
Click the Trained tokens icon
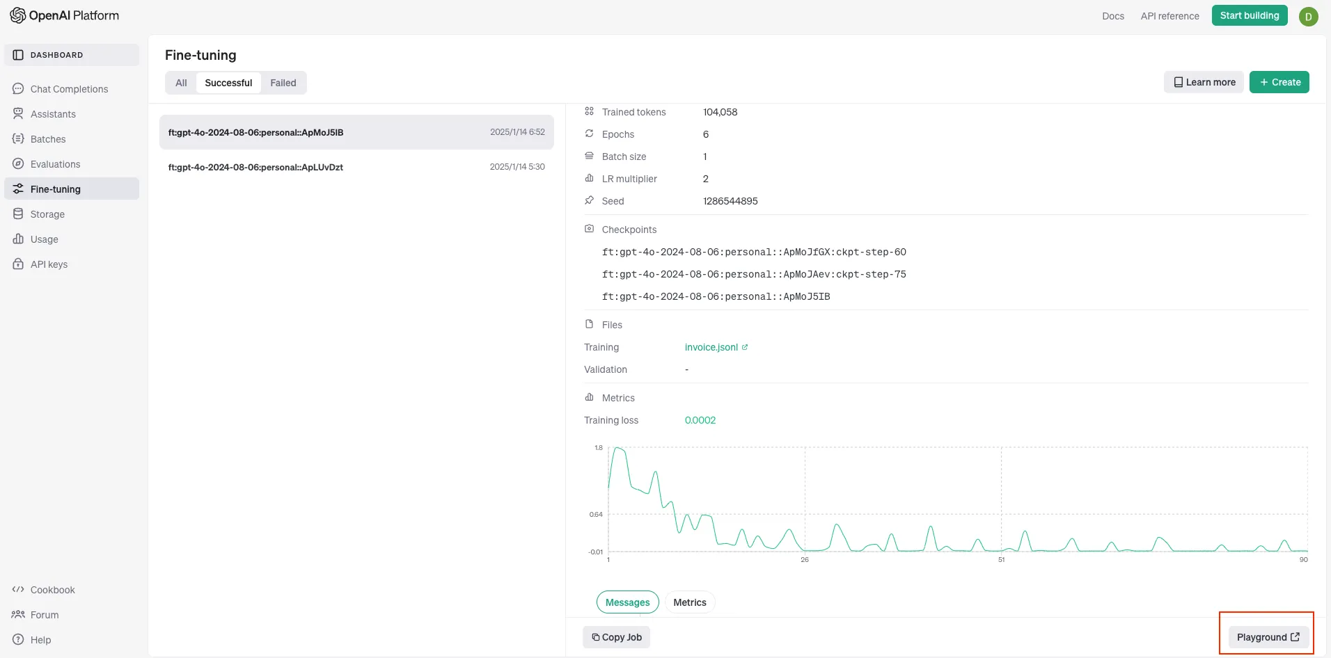(589, 111)
